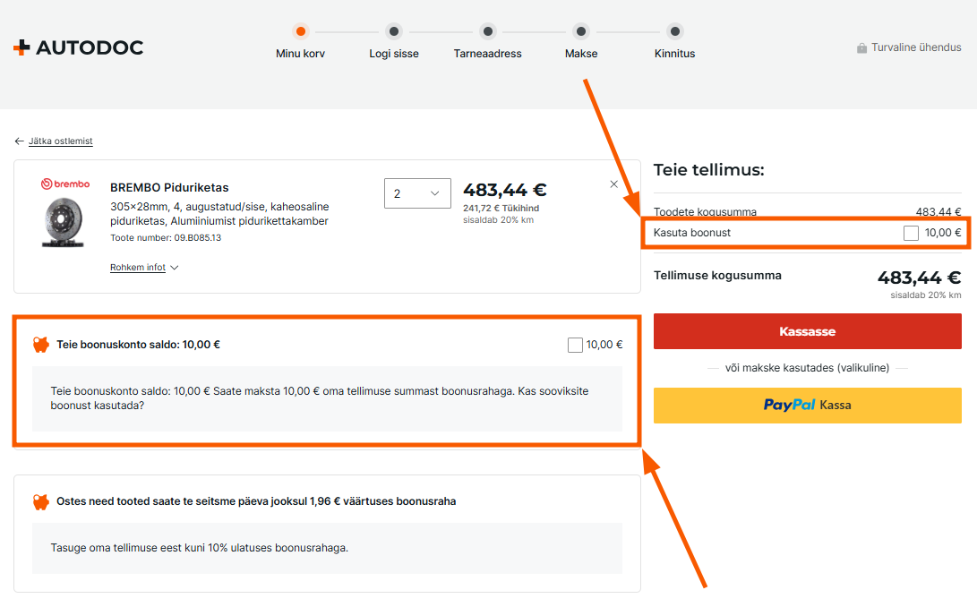Image resolution: width=977 pixels, height=607 pixels.
Task: Open the brake disc product thumbnail
Action: point(64,223)
